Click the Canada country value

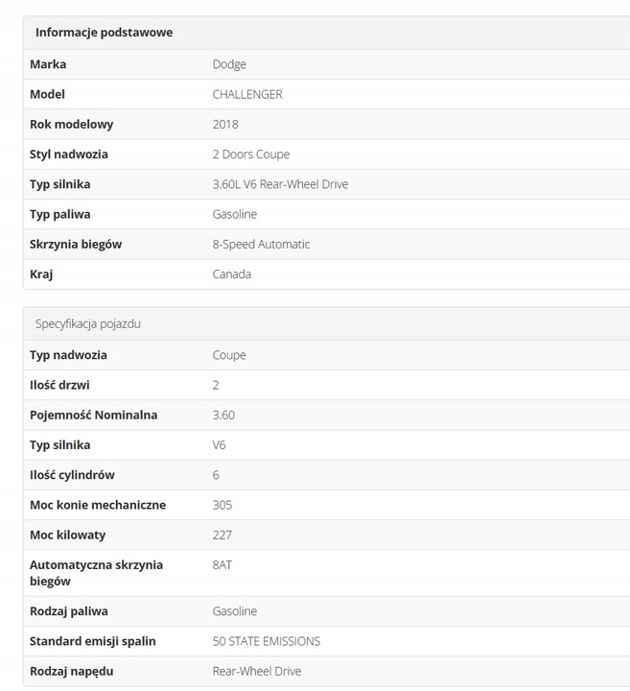[x=232, y=274]
